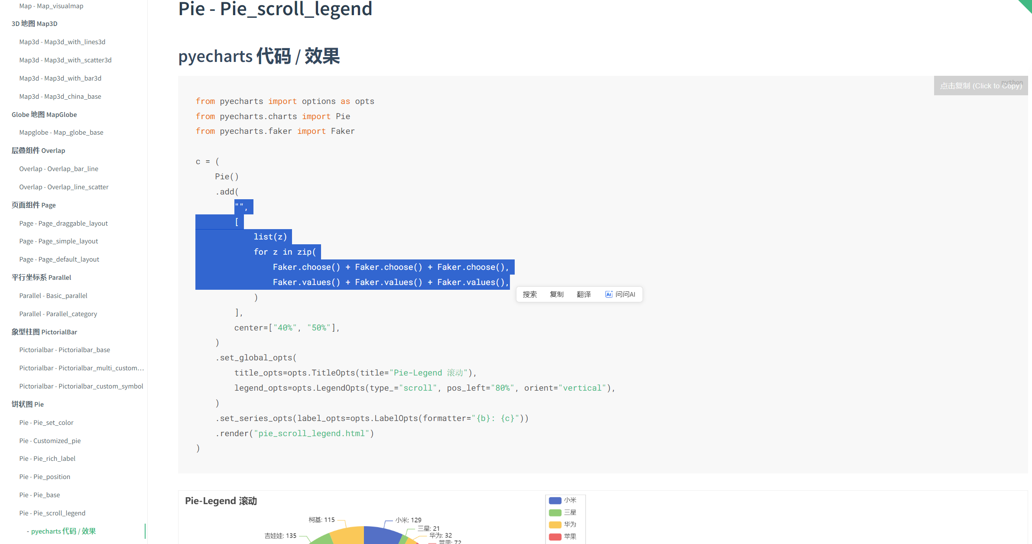Toggle the 三星 legend swatch

[555, 512]
